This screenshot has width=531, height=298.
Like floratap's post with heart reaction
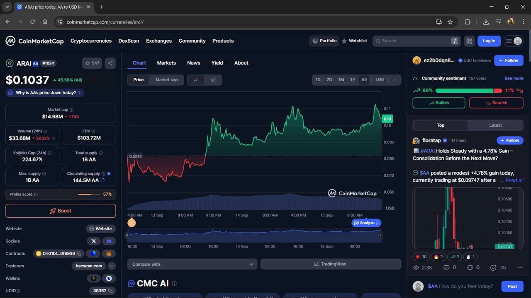click(421, 257)
